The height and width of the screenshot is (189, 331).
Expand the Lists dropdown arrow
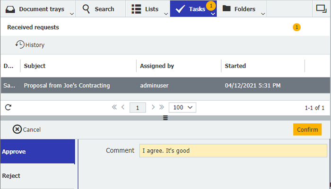[166, 14]
